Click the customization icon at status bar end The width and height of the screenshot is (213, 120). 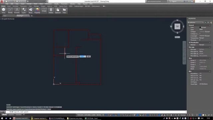(x=211, y=115)
